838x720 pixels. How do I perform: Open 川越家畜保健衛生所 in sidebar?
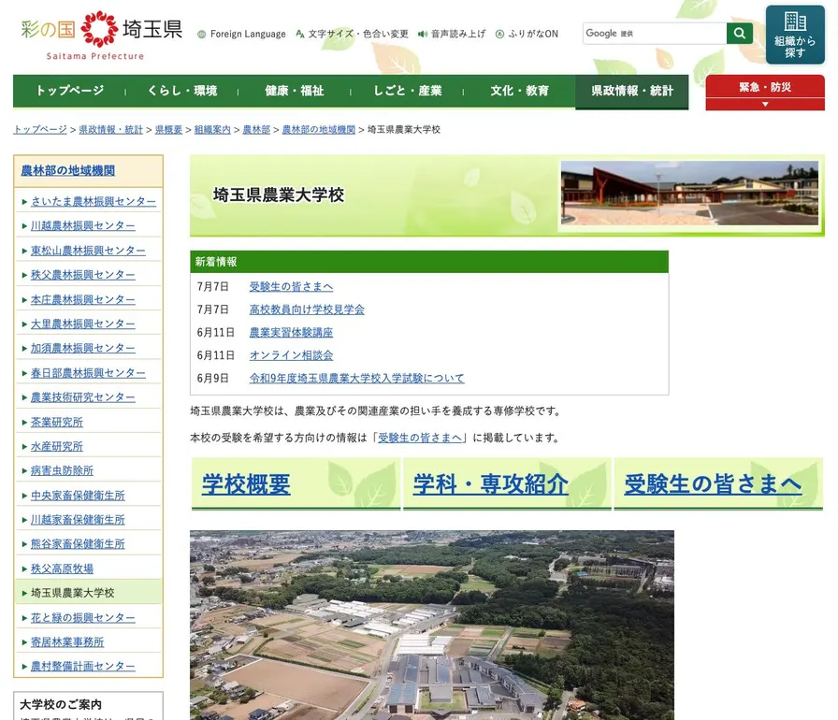(x=78, y=520)
